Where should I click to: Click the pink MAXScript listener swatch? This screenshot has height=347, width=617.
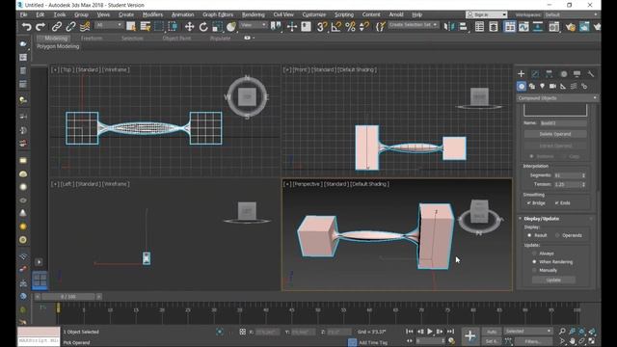(39, 332)
